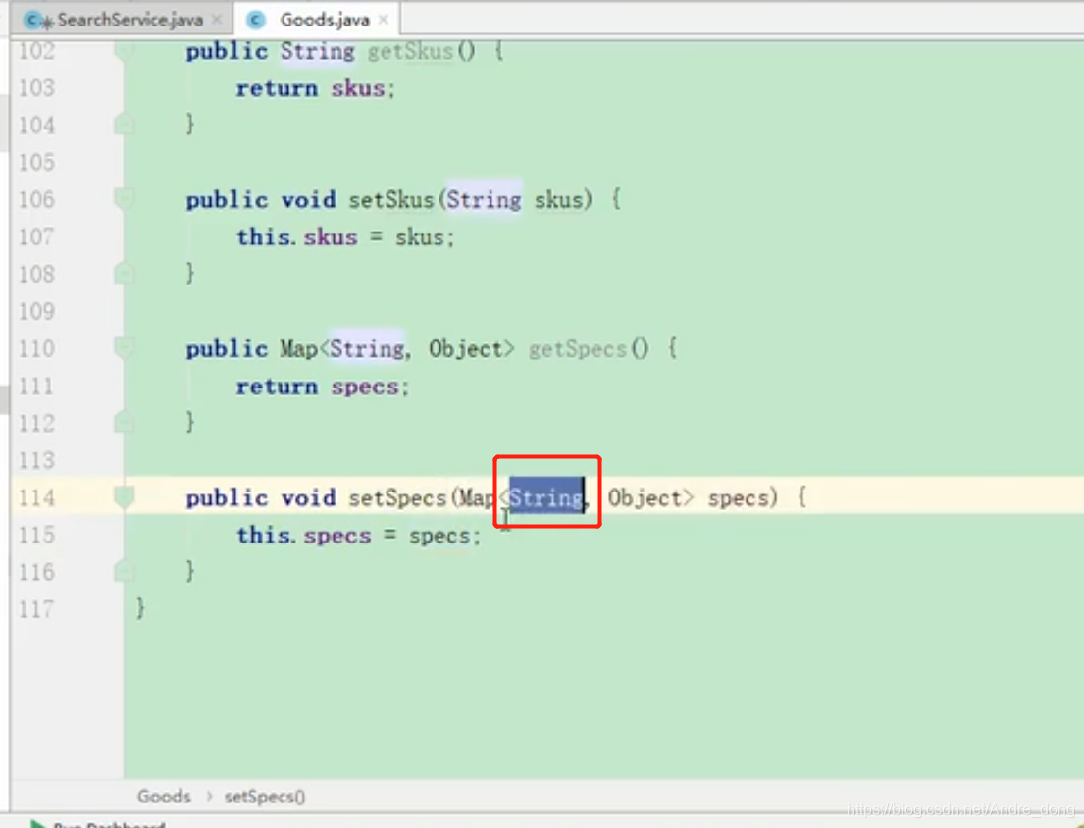Click the getSpecs method name
Screen dimensions: 1084x828
point(577,349)
